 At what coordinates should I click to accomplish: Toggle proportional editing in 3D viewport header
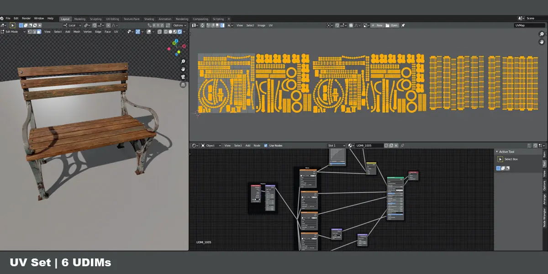click(x=108, y=25)
